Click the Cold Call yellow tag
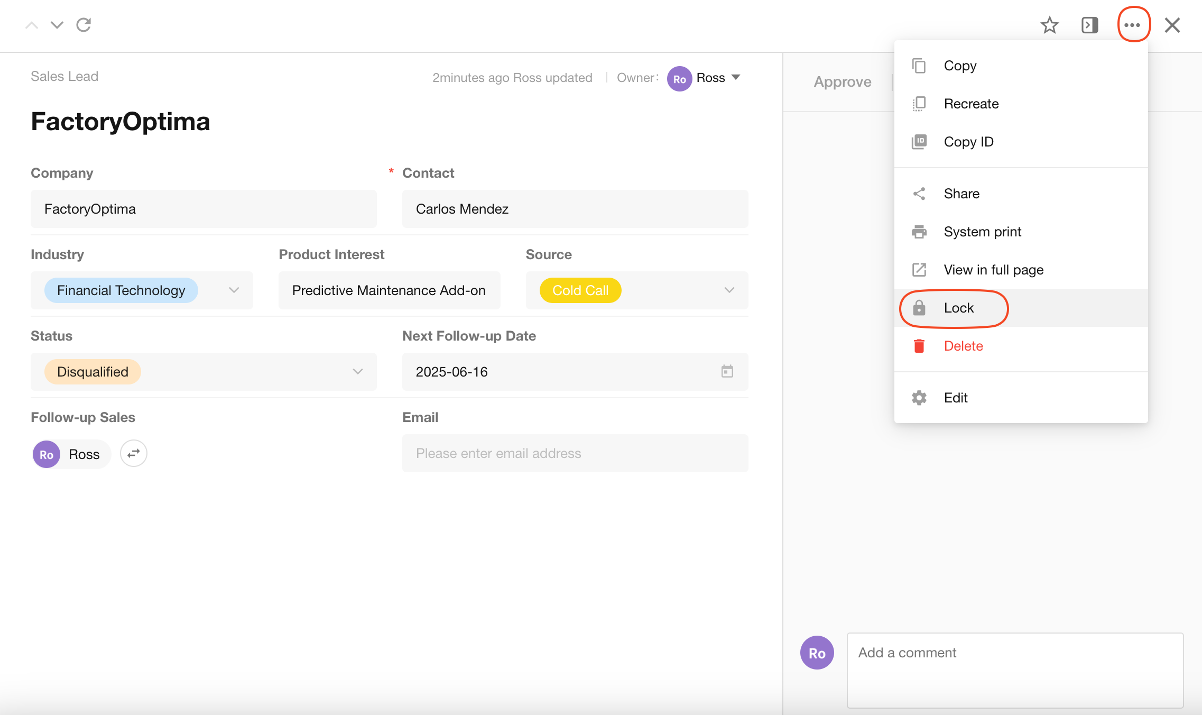 click(x=580, y=290)
